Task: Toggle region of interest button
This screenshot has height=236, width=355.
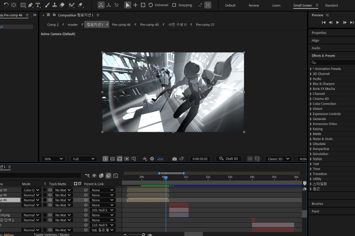Action: (127, 159)
